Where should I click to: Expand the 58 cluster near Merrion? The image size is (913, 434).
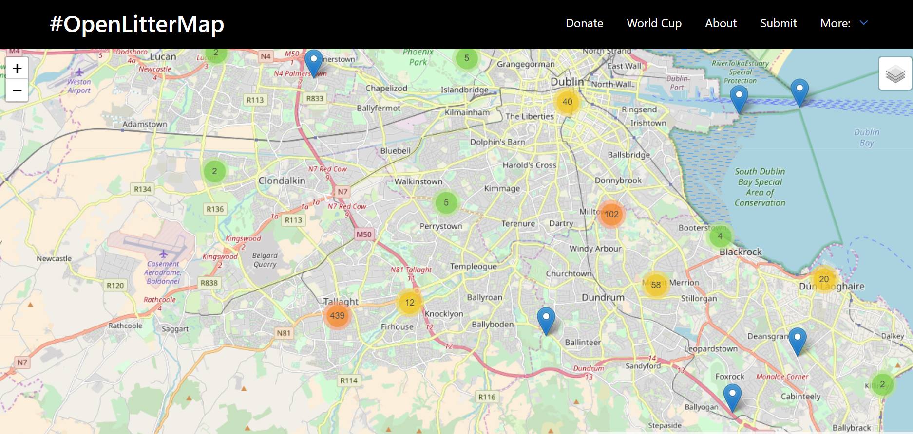point(656,285)
